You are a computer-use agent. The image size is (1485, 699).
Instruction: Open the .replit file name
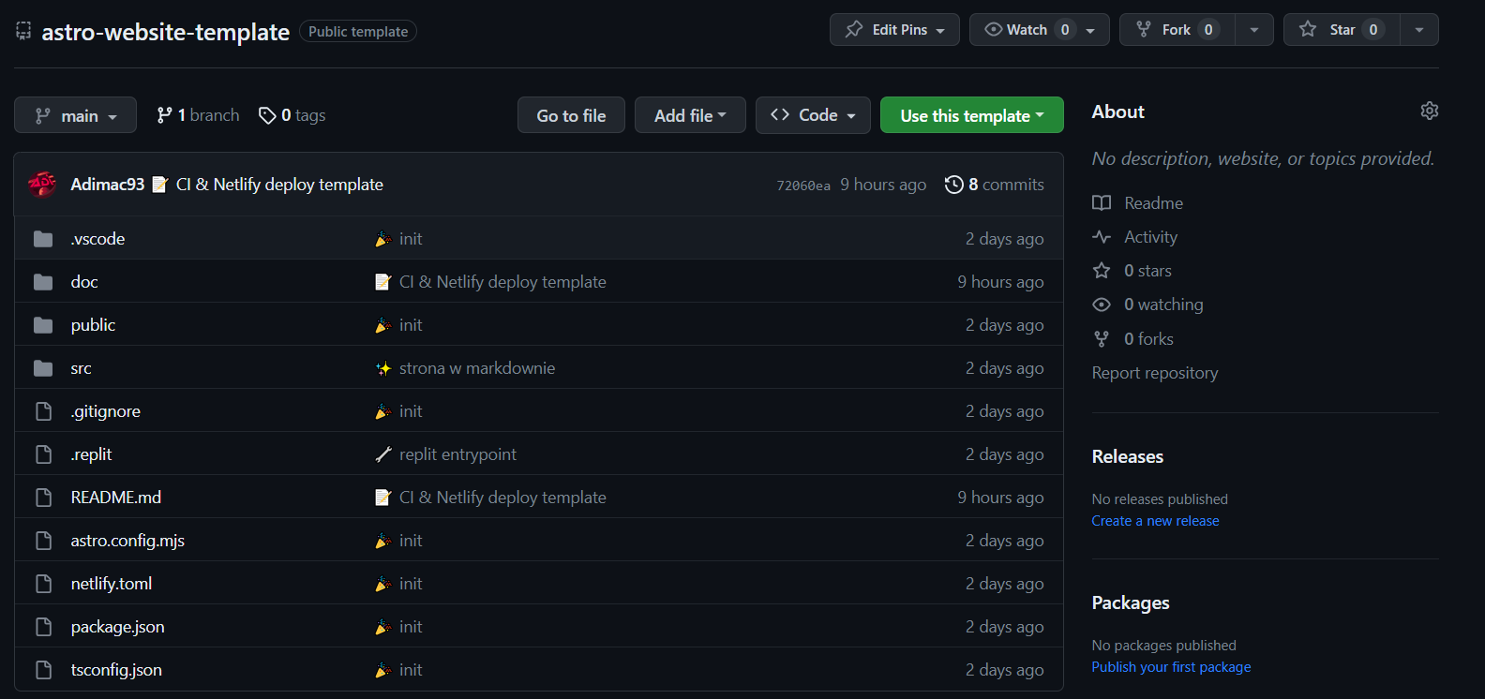point(91,454)
